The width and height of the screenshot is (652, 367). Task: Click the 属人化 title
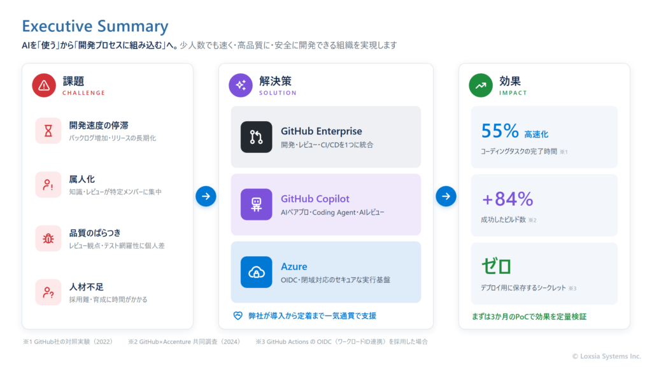coord(82,179)
